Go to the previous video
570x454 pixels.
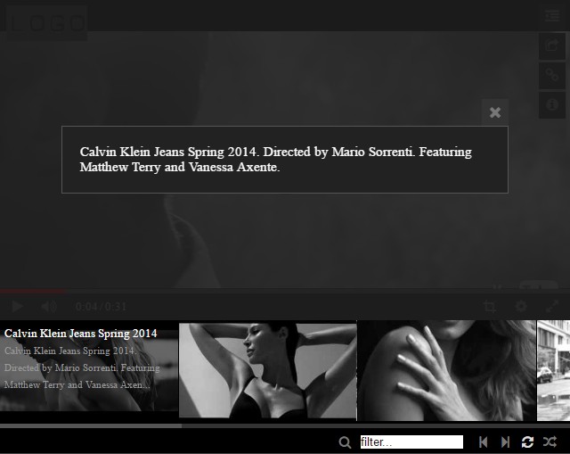tap(483, 442)
